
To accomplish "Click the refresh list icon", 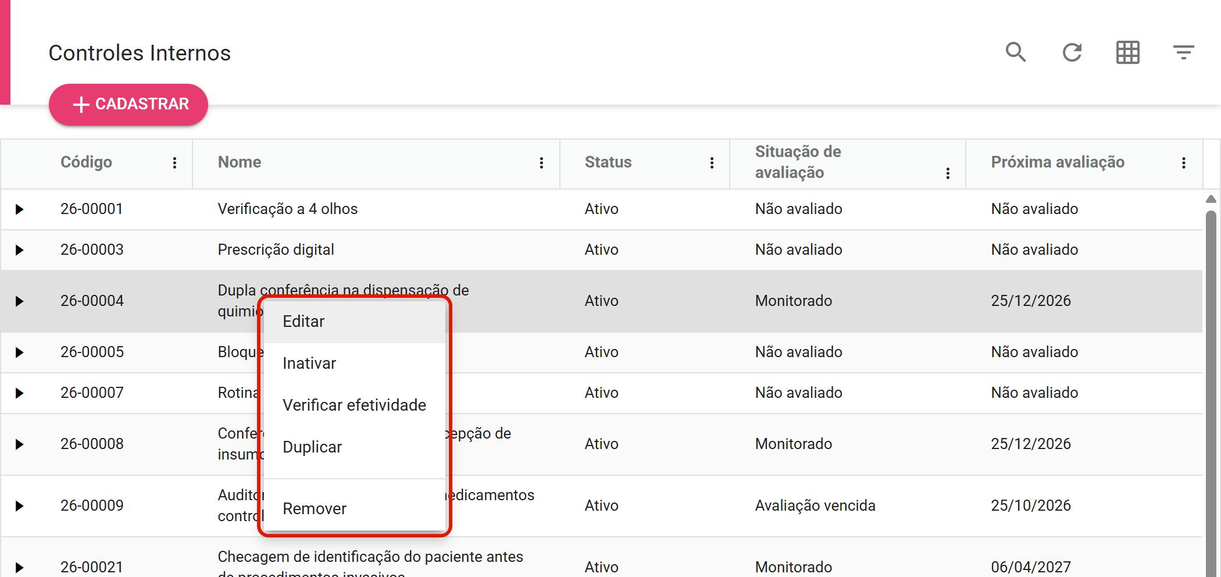I will click(x=1072, y=52).
